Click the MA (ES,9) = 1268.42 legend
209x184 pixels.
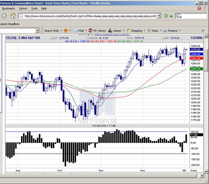pyautogui.click(x=77, y=41)
